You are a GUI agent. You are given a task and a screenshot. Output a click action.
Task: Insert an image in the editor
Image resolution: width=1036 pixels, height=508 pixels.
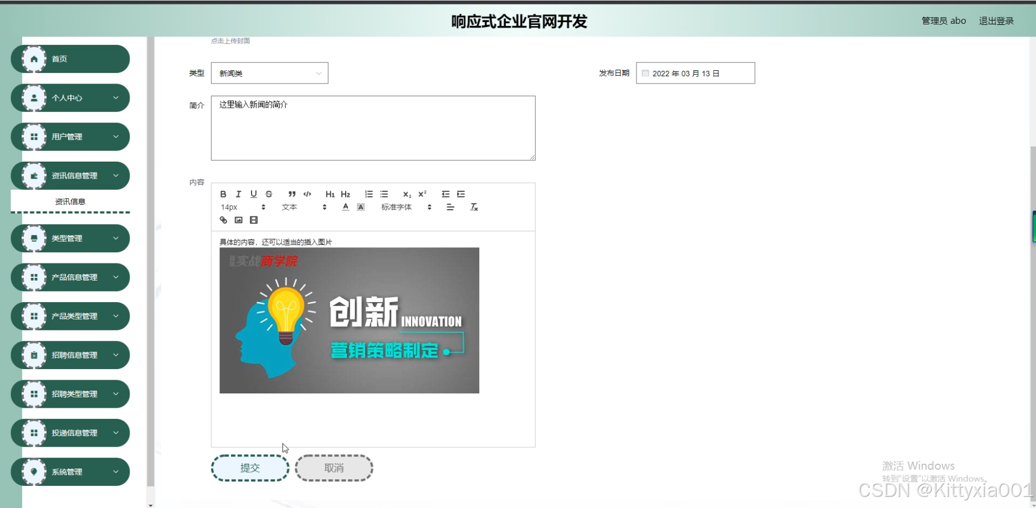coord(239,220)
